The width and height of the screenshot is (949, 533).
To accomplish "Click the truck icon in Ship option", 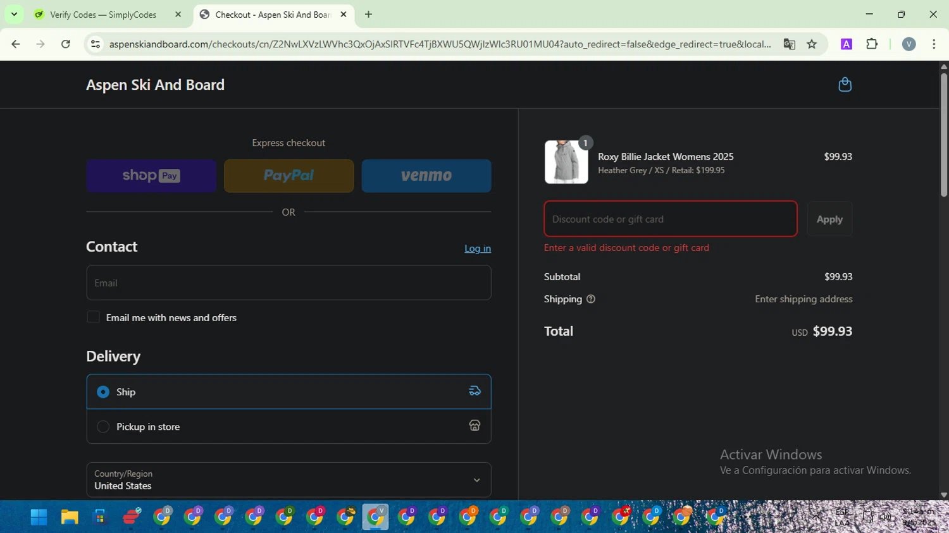I will (x=475, y=391).
